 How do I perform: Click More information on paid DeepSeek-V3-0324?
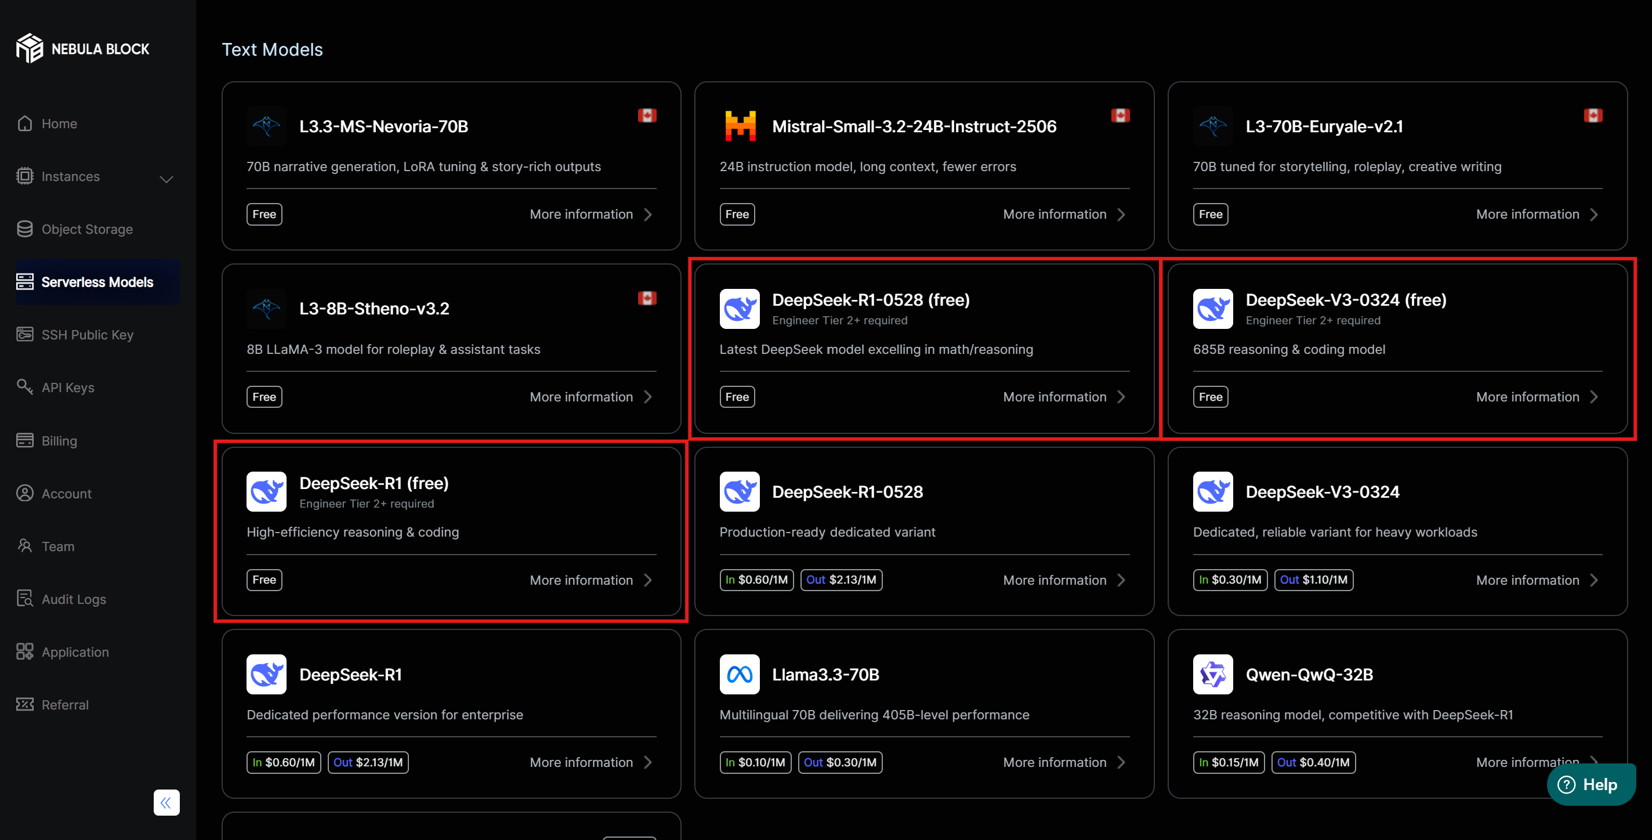click(1528, 580)
